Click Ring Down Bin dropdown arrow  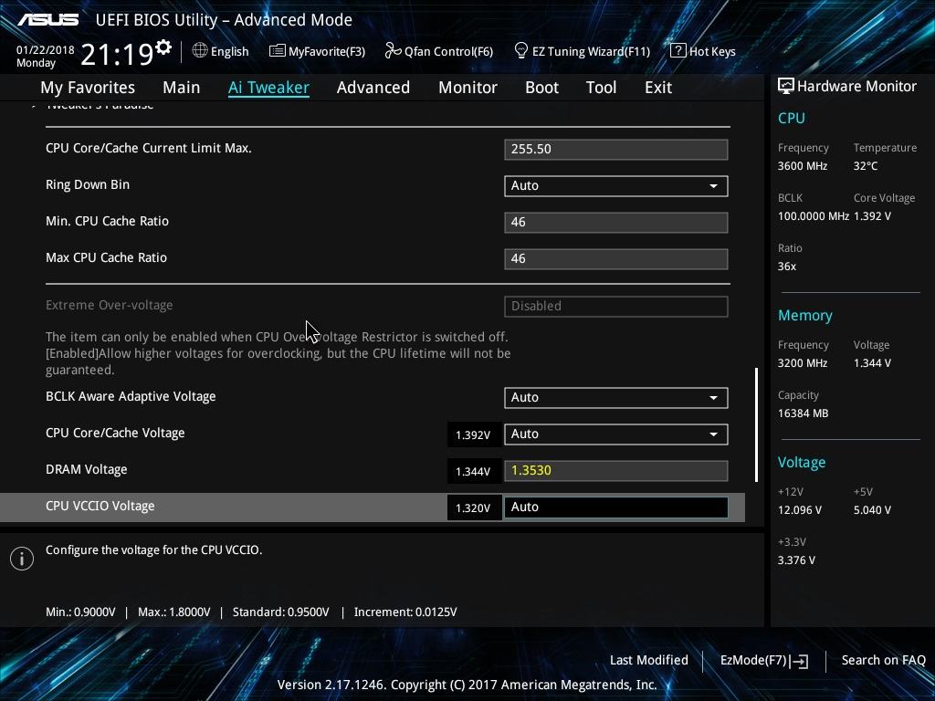[x=713, y=186]
